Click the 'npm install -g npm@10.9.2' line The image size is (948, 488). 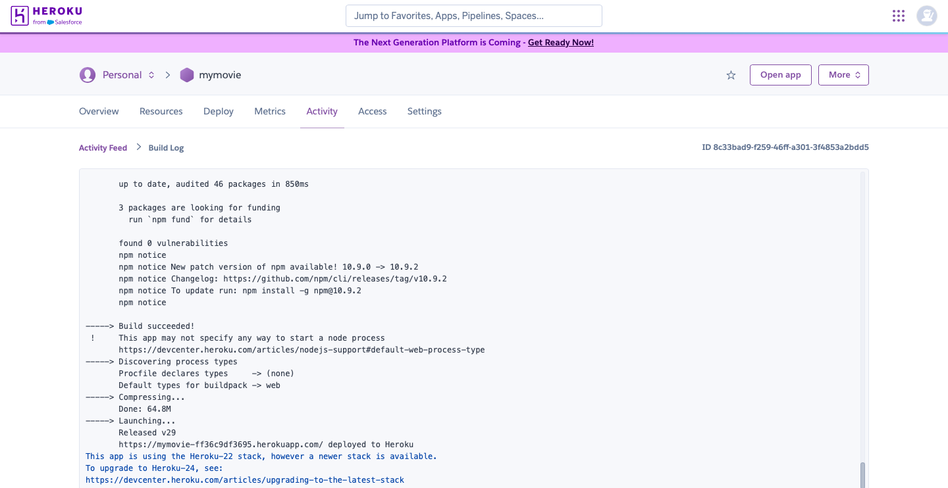(x=240, y=291)
